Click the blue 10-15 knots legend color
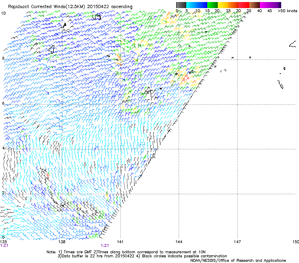 202,5
